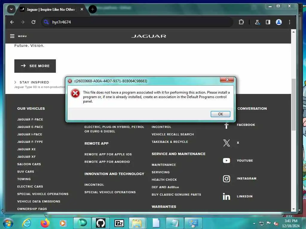The width and height of the screenshot is (306, 229).
Task: Launch Firefox from the taskbar
Action: [45, 223]
